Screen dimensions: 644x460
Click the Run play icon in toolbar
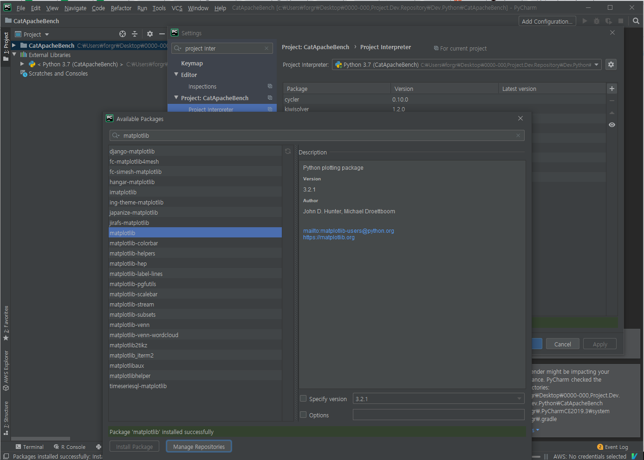585,21
